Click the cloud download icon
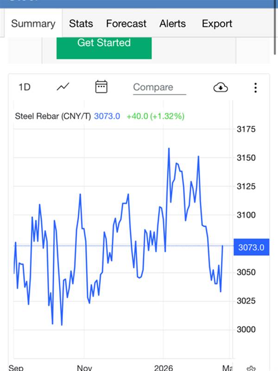 click(221, 87)
